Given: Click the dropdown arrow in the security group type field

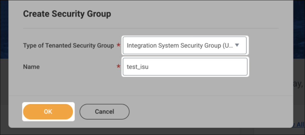Looking at the screenshot, I should (x=237, y=45).
